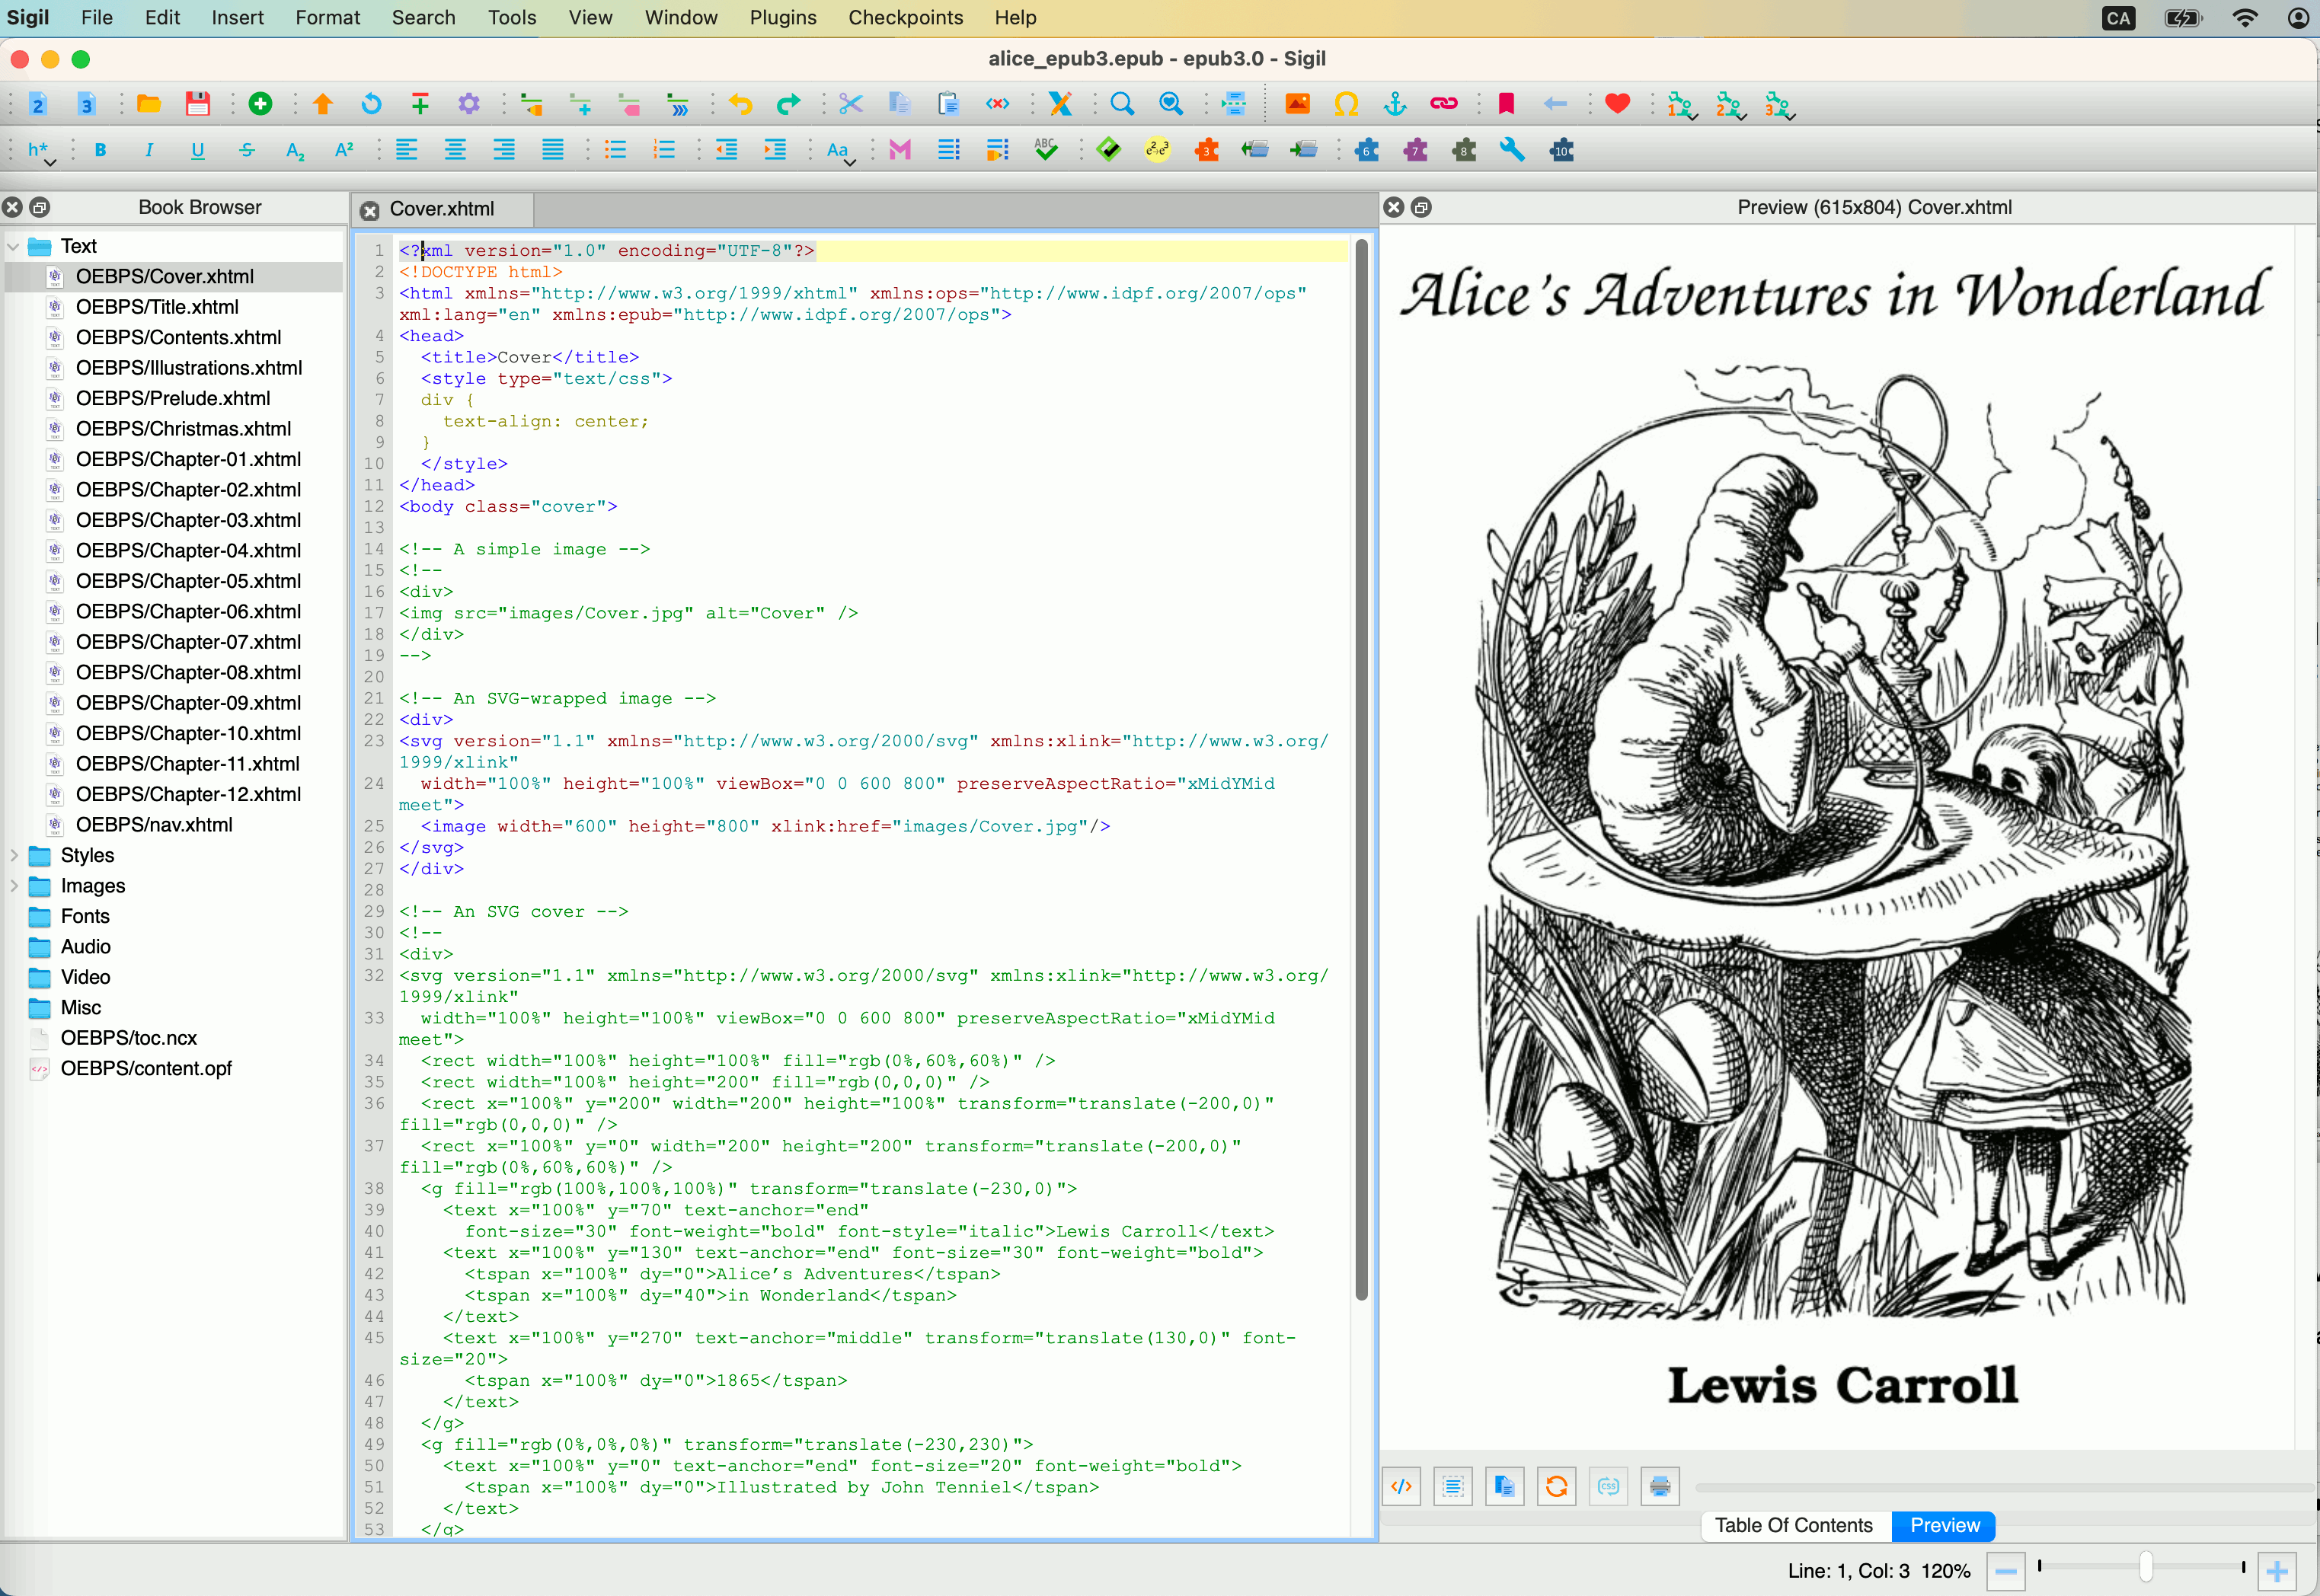2320x1596 pixels.
Task: Paste with the clipboard icon
Action: coord(949,104)
